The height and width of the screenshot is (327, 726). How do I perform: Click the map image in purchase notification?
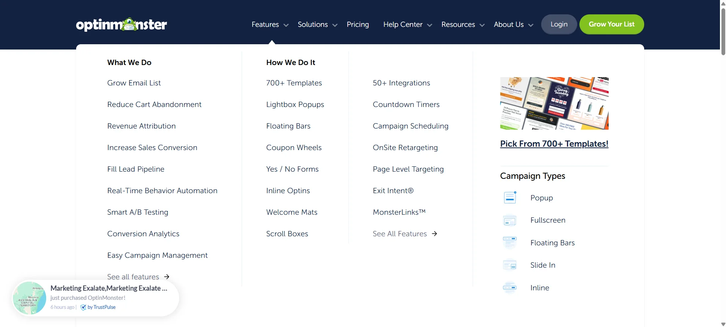pyautogui.click(x=30, y=298)
